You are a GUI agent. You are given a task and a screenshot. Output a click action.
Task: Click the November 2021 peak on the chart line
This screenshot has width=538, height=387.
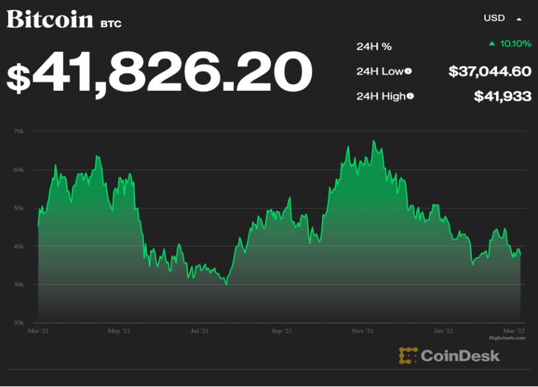click(x=373, y=140)
